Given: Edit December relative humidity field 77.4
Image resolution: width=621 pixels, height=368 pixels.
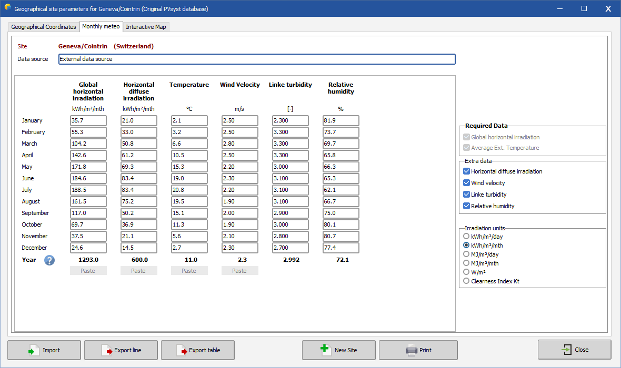Looking at the screenshot, I should 341,248.
